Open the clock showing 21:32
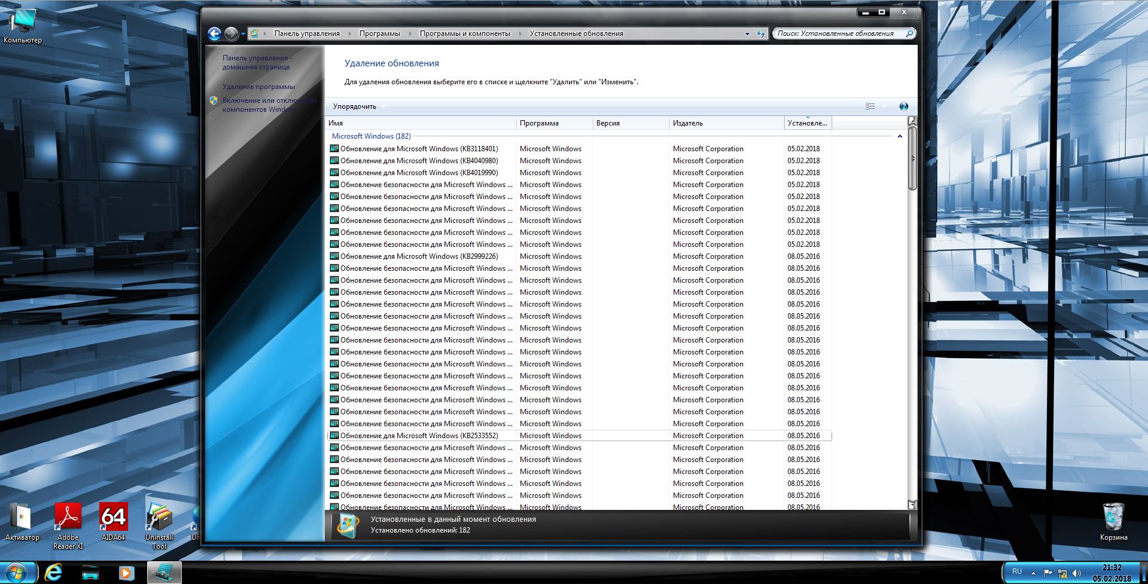1148x584 pixels. point(1112,573)
